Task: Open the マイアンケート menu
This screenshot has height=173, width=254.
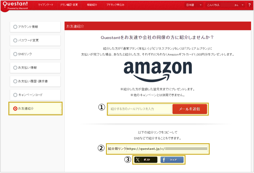Action: [46, 5]
